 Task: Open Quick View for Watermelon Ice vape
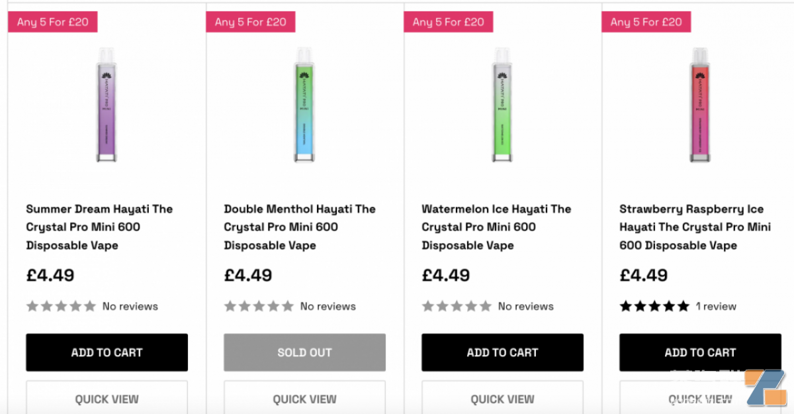502,399
